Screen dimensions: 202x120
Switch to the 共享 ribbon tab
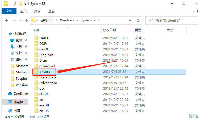click(37, 11)
